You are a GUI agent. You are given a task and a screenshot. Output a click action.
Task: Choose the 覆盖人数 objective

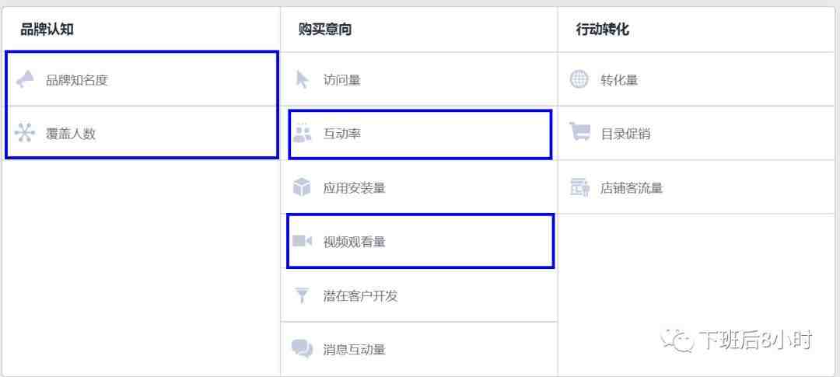[142, 132]
